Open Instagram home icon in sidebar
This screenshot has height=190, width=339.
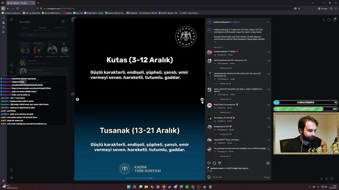coord(11,65)
